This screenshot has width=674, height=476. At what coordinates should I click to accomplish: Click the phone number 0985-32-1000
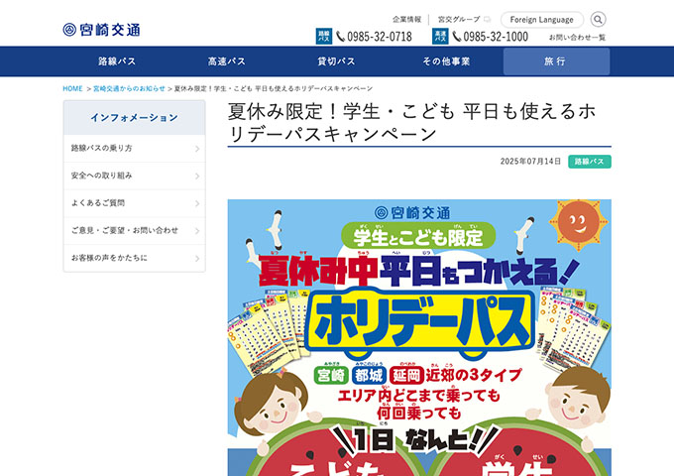point(496,37)
